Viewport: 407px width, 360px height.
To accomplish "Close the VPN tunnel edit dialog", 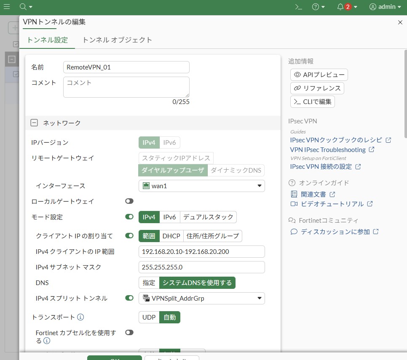I will click(400, 22).
